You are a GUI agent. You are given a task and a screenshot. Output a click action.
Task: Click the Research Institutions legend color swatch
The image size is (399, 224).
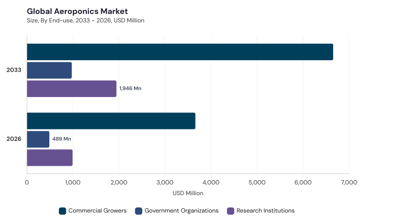point(230,211)
